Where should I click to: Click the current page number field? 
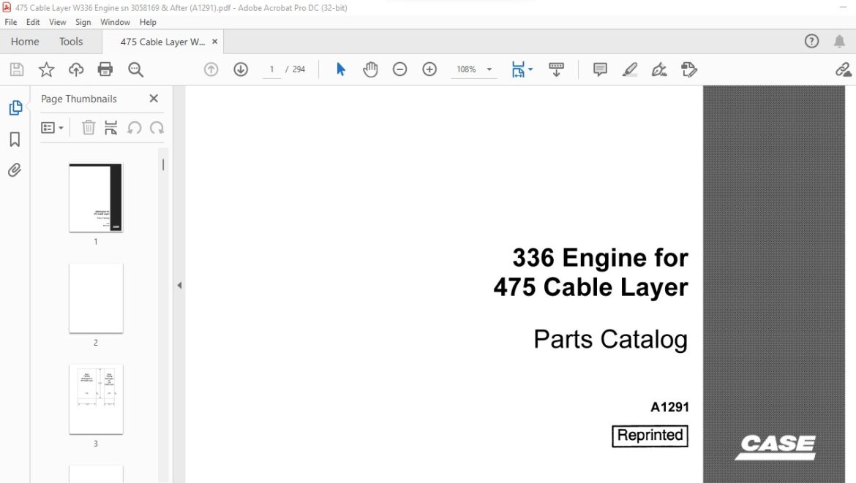coord(271,69)
